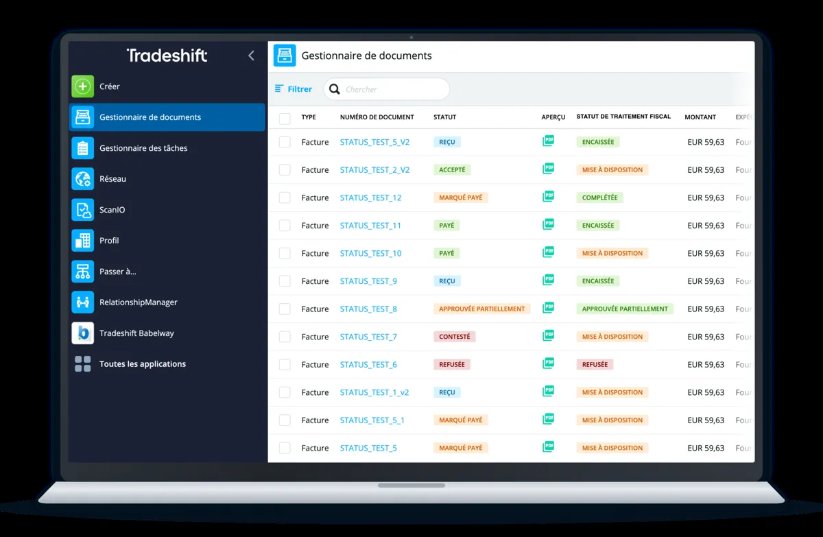Select Créer in the sidebar
This screenshot has width=823, height=537.
110,86
